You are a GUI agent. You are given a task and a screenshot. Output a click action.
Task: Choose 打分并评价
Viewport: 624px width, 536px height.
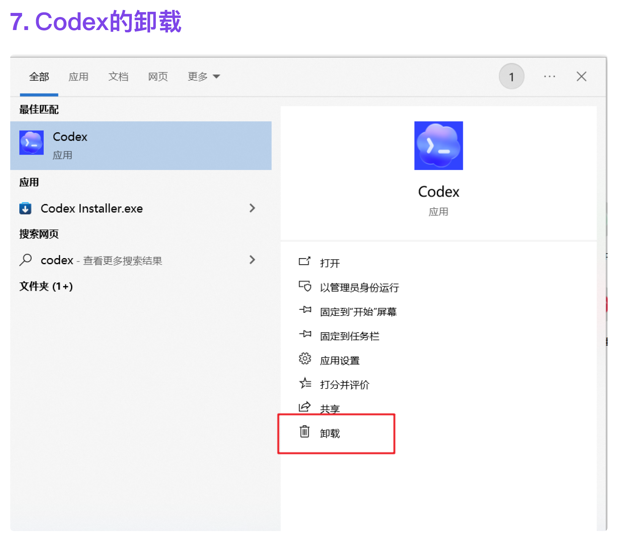tap(345, 385)
